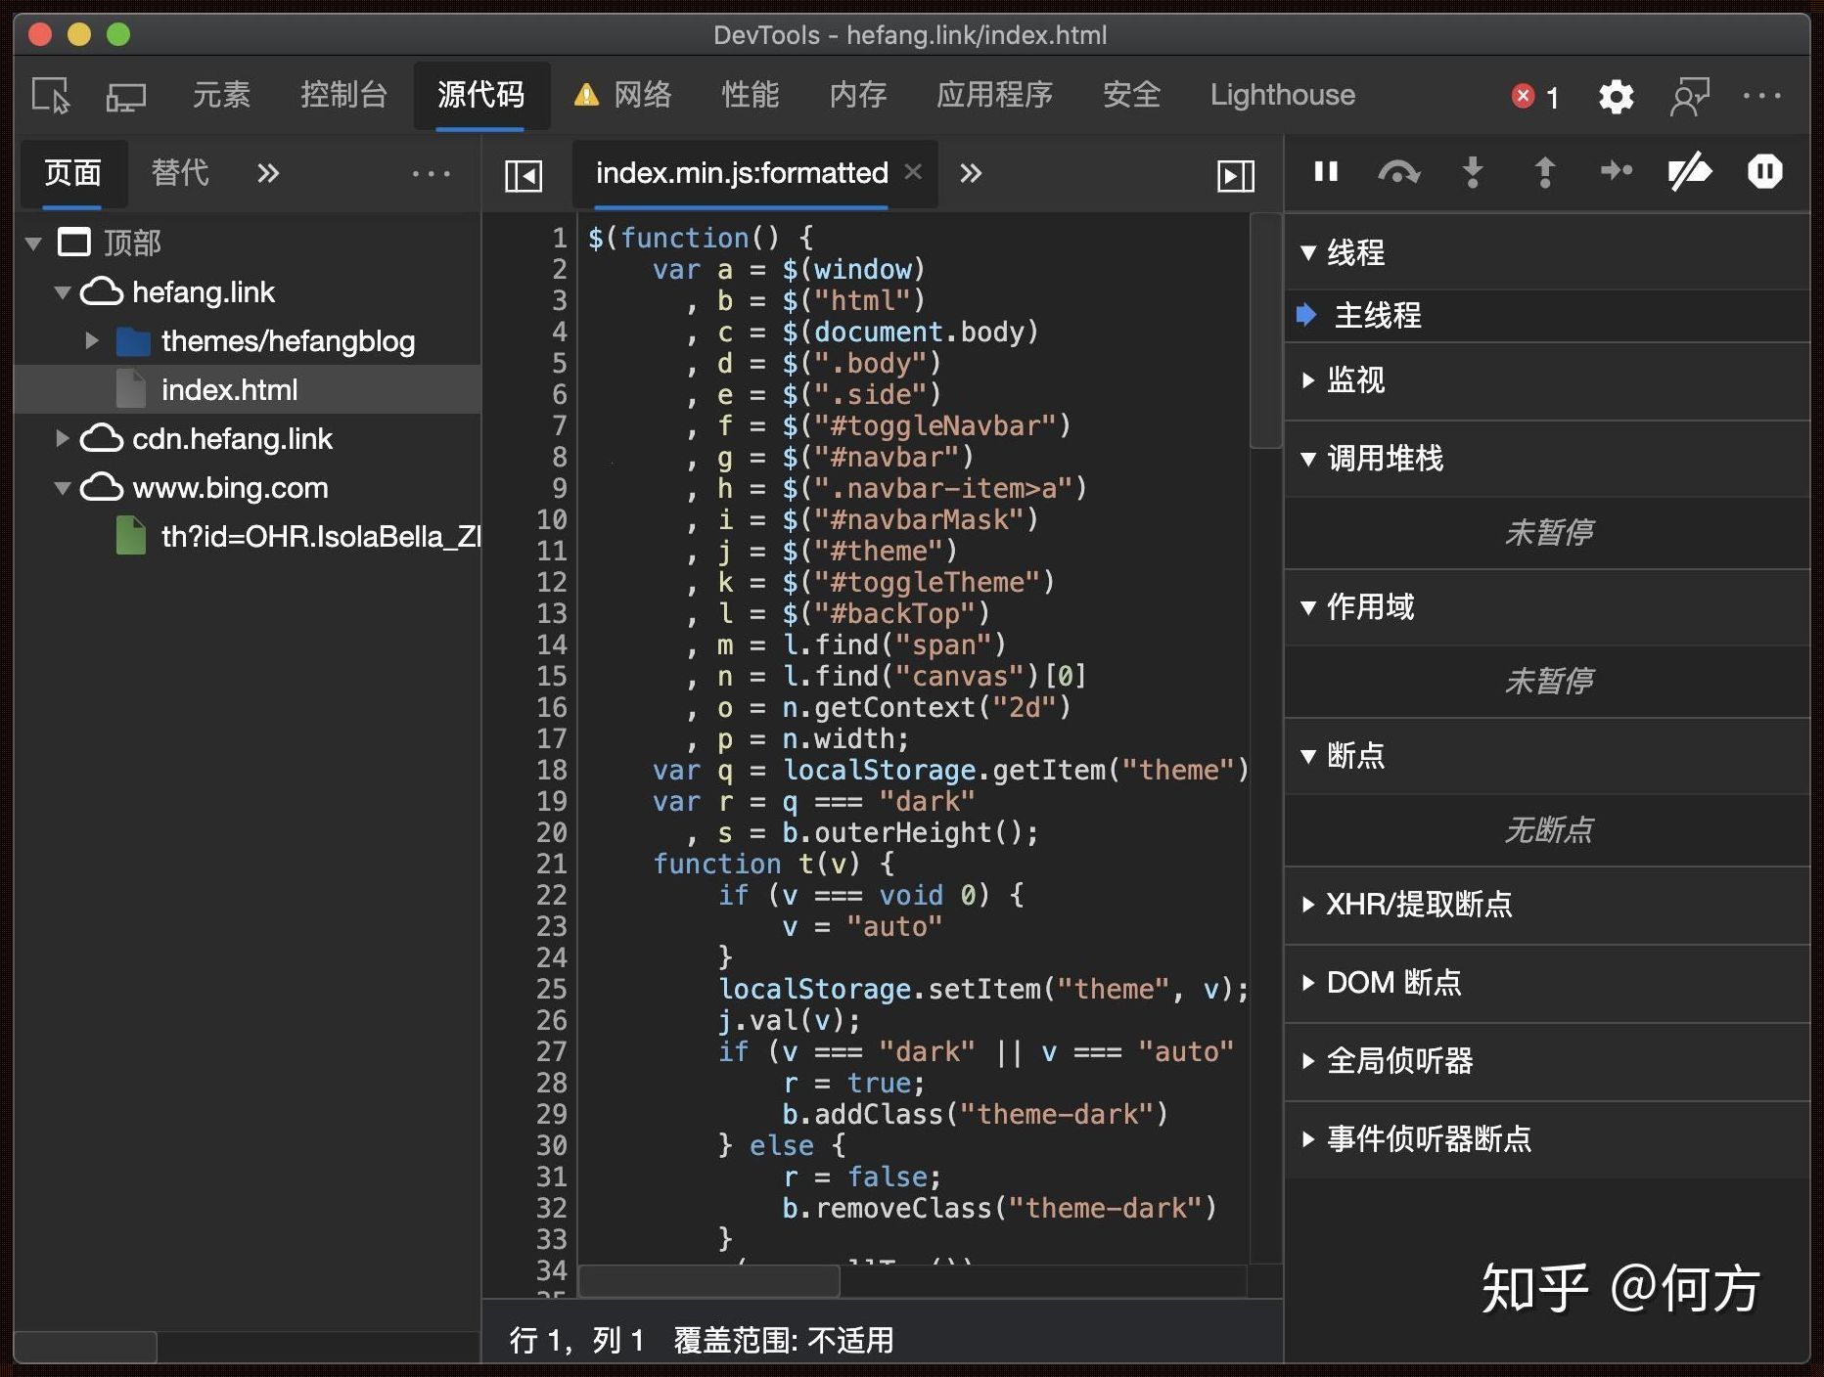Select the 主线程 thread row

(x=1547, y=315)
